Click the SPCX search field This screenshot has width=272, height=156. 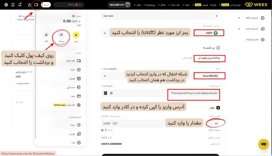69,5
